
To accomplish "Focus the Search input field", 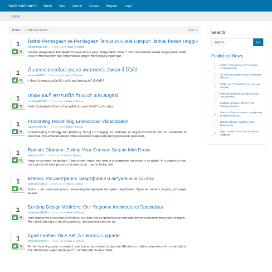I will coord(232,42).
